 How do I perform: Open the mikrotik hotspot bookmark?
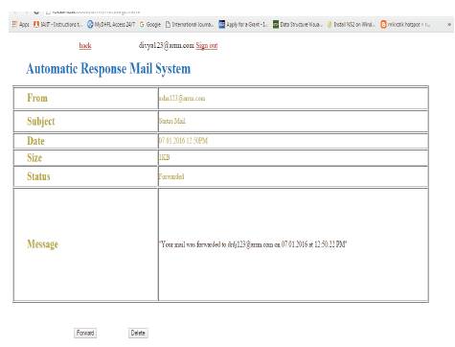(x=405, y=24)
